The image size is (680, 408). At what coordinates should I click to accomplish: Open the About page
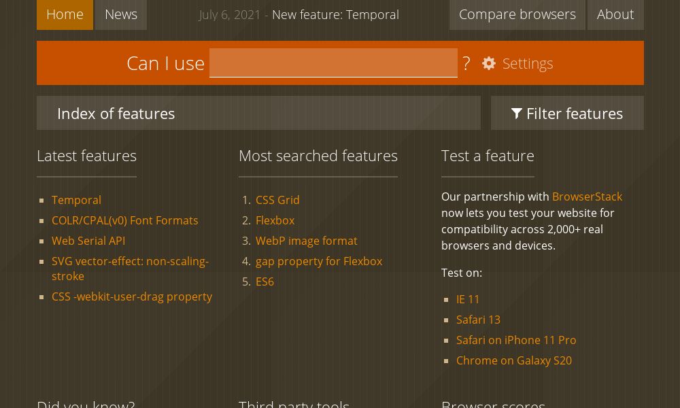click(615, 14)
